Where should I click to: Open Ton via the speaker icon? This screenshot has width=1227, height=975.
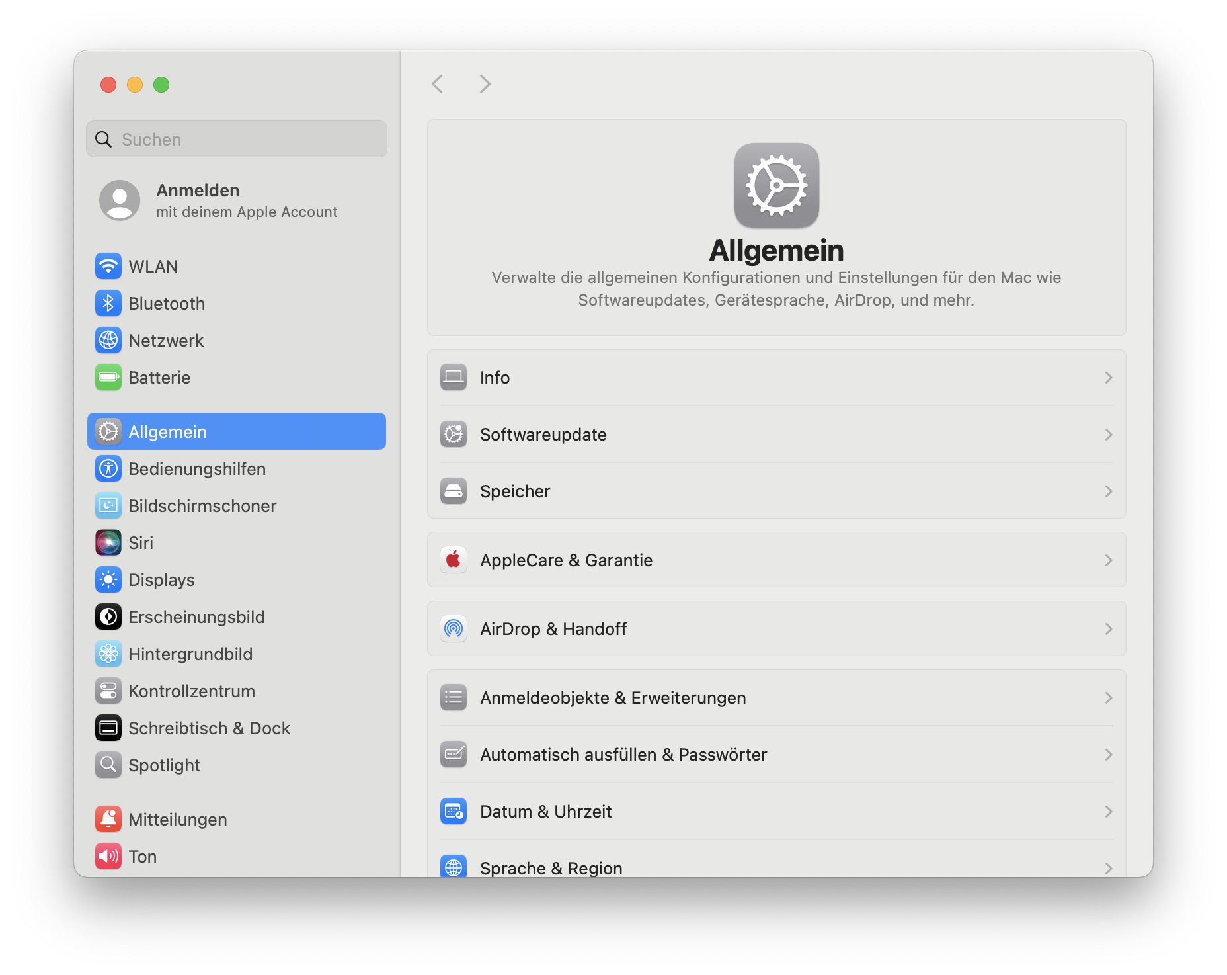[x=108, y=857]
